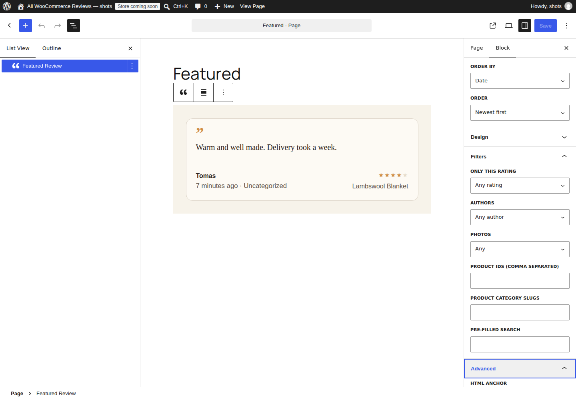Click the Ctrl+K command shortcut

coord(180,6)
